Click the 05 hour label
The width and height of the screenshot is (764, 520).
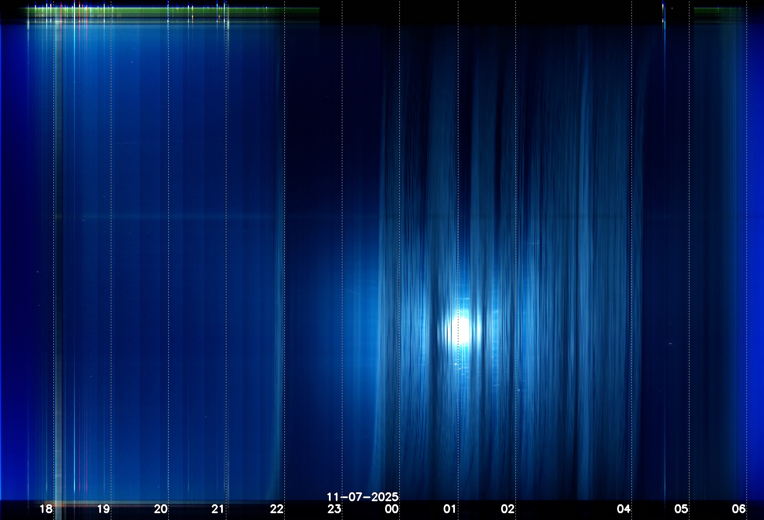point(681,509)
